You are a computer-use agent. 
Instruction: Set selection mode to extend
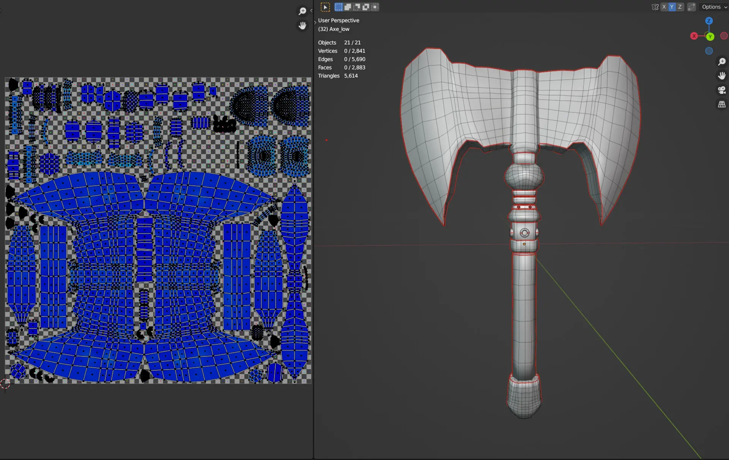point(347,7)
